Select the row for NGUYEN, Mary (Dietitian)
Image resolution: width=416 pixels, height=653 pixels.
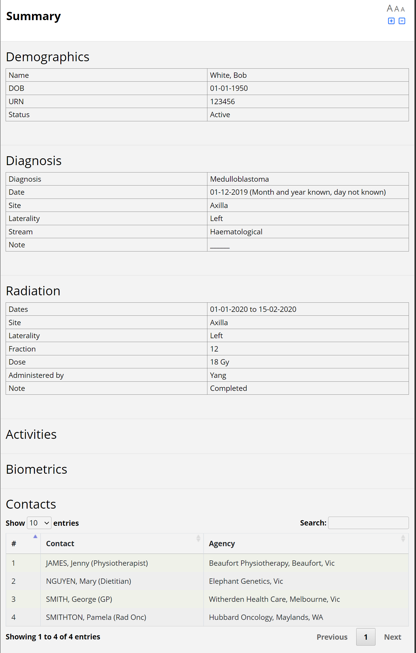(x=88, y=581)
